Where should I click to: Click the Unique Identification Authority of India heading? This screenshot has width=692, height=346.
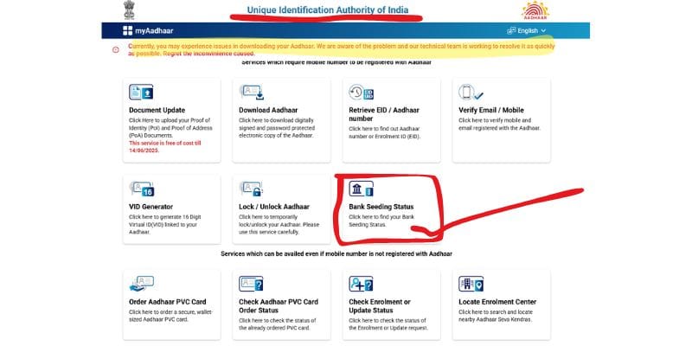[328, 10]
